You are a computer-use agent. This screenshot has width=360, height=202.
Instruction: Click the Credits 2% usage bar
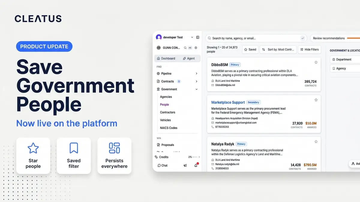click(x=195, y=157)
